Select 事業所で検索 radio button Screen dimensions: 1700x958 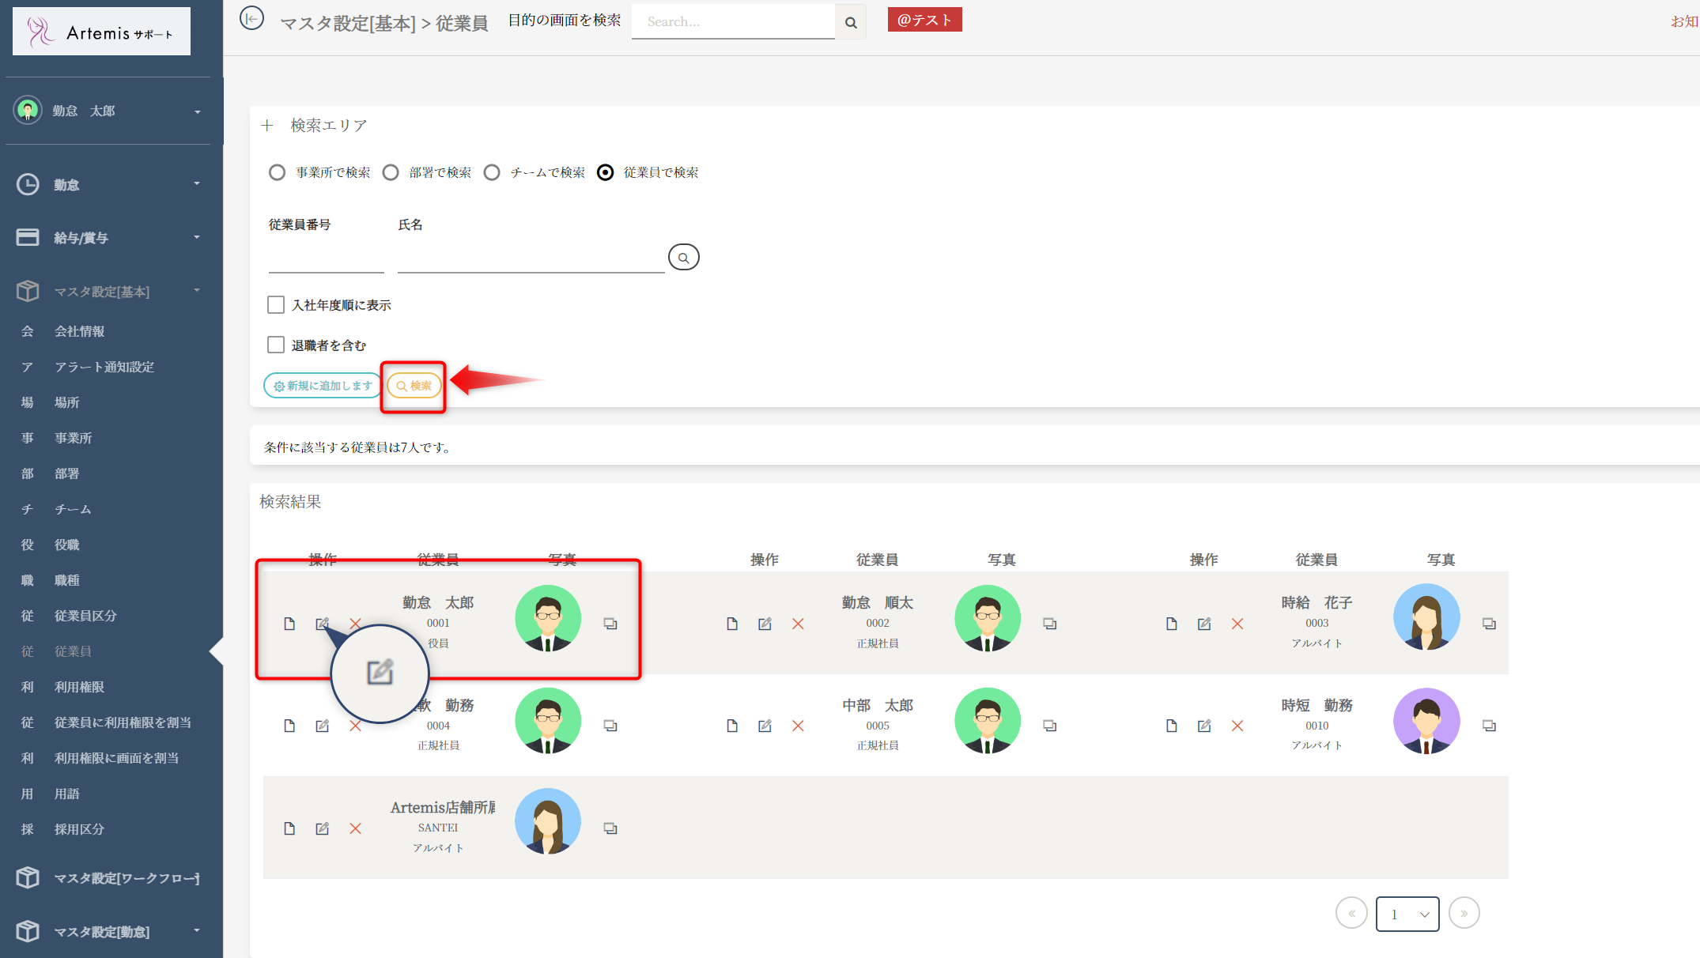(277, 172)
